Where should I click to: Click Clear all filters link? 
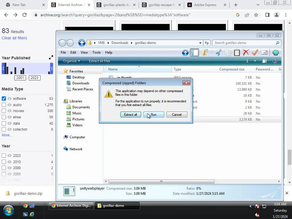coord(14,38)
